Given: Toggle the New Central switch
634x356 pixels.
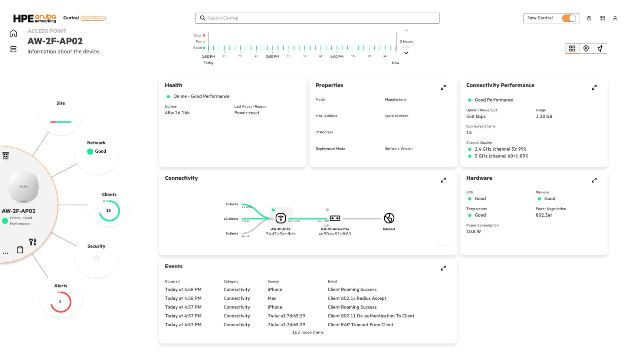Looking at the screenshot, I should pos(569,18).
